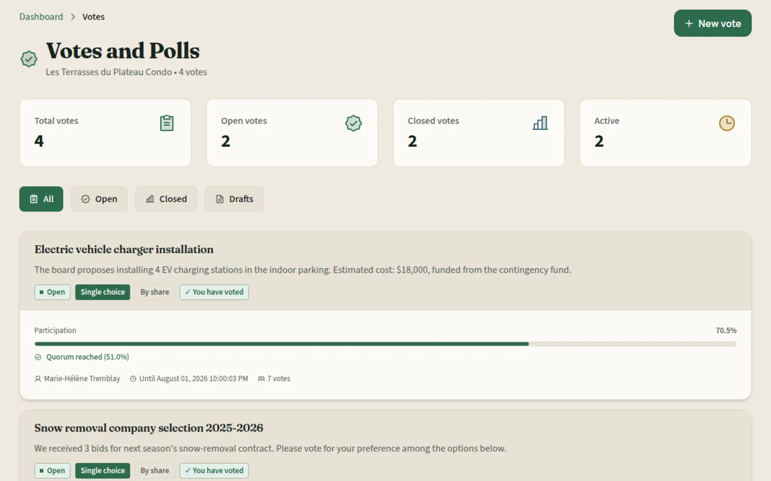Click the snow-removal bids description text
771x481 pixels.
(x=270, y=449)
